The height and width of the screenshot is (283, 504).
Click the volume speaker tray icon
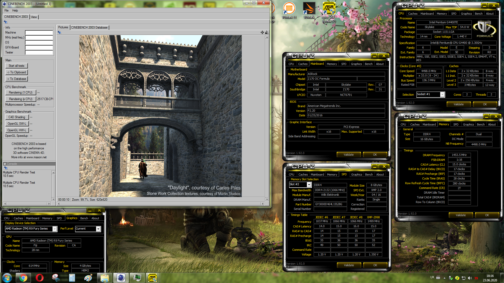pyautogui.click(x=470, y=278)
